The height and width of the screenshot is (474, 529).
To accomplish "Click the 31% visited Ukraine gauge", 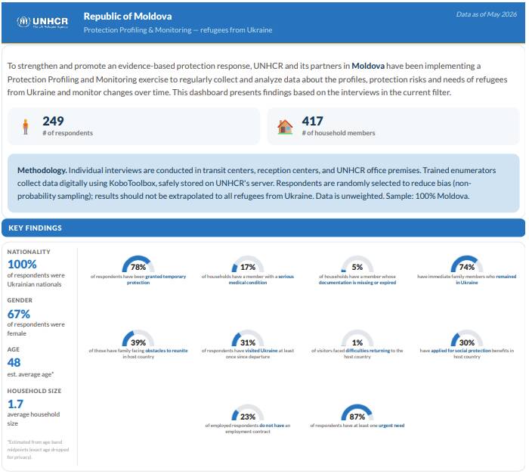I will tap(248, 338).
